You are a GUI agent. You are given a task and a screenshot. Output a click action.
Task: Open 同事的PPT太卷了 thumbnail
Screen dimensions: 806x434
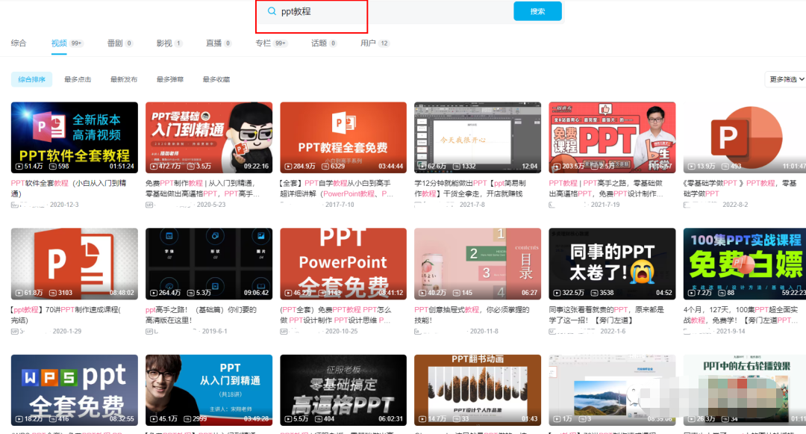[612, 264]
